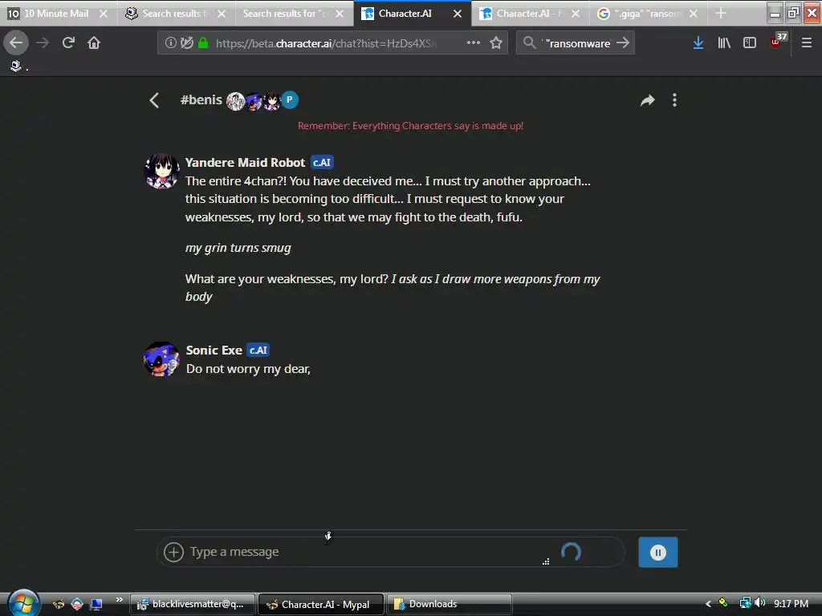Open chat options vertical dots menu
This screenshot has width=822, height=616.
tap(674, 100)
